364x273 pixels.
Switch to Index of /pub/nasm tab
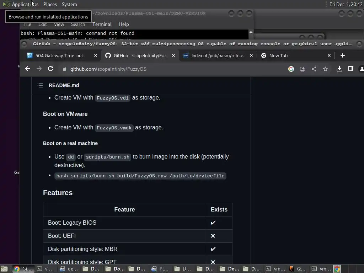pos(218,55)
